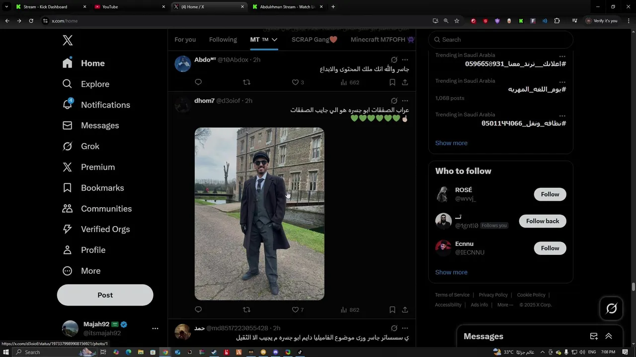Viewport: 636px width, 357px height.
Task: Switch to the For you tab
Action: pyautogui.click(x=185, y=40)
